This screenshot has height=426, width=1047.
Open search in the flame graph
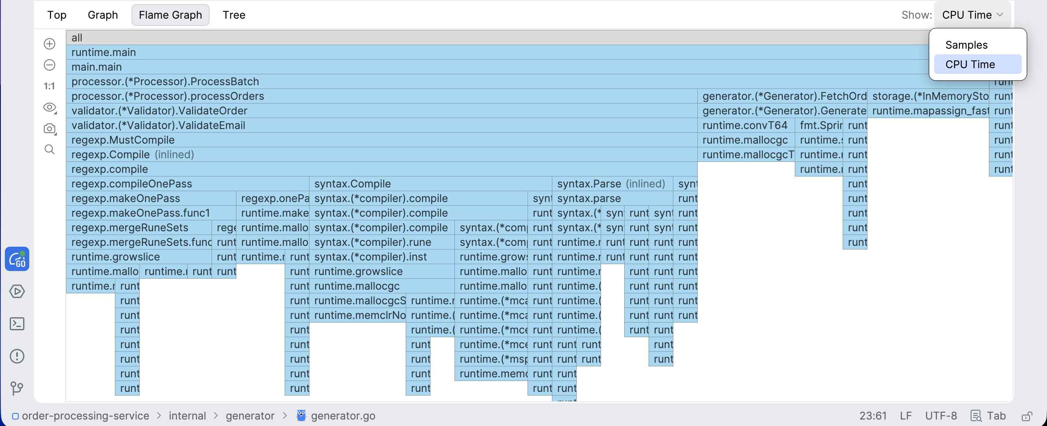tap(50, 149)
